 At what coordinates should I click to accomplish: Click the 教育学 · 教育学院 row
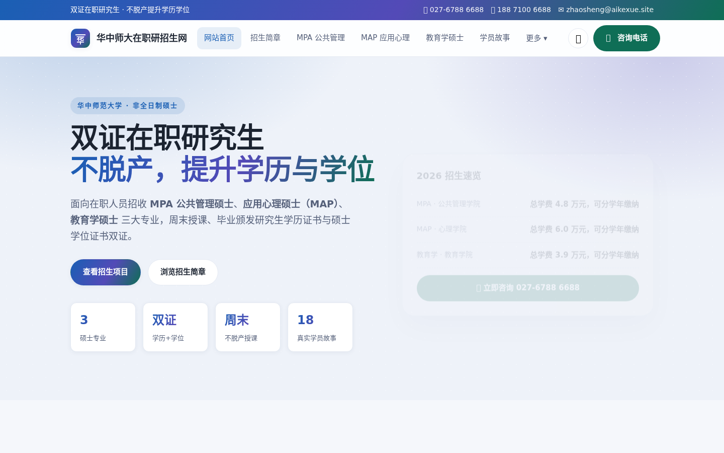coord(528,255)
